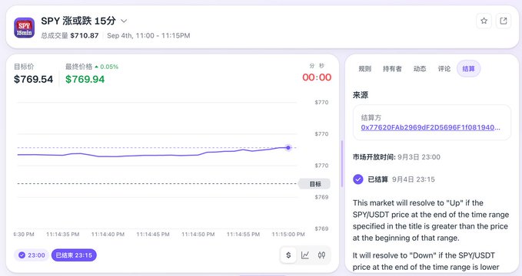Click the 11:14:45 PM axis label

[x=153, y=234]
